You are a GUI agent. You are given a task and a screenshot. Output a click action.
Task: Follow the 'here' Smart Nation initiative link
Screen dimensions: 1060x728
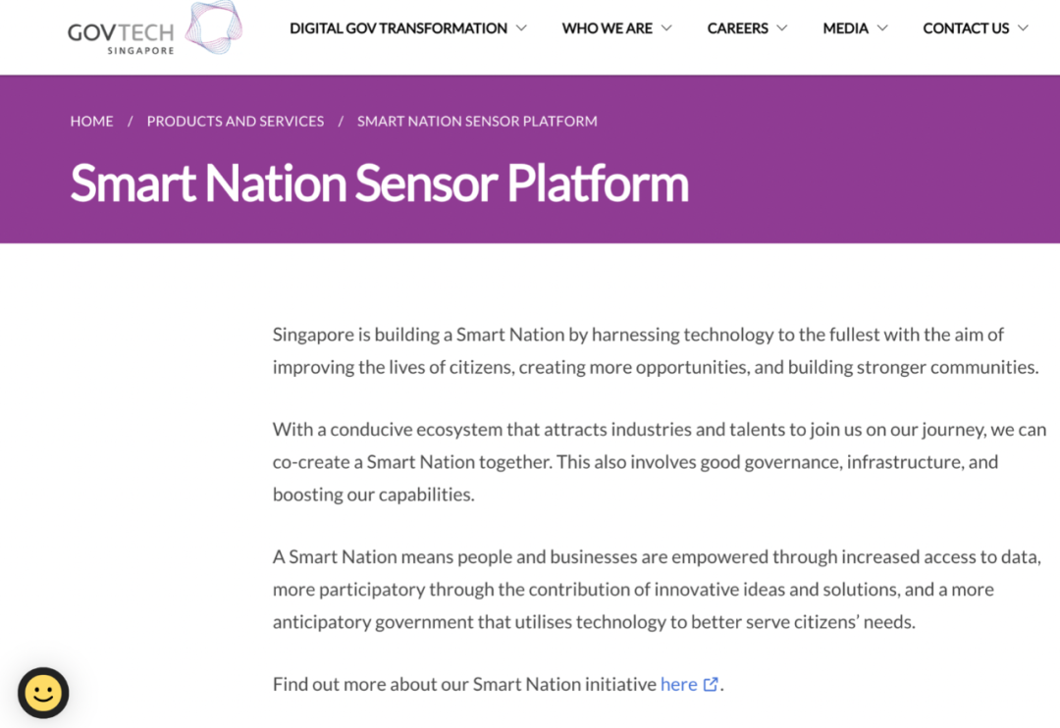pos(678,685)
